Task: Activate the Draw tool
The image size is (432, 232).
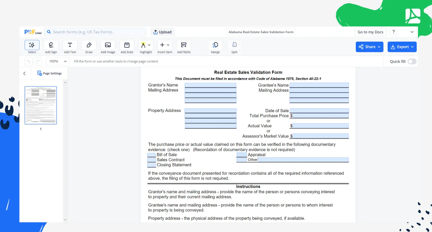Action: (x=89, y=45)
